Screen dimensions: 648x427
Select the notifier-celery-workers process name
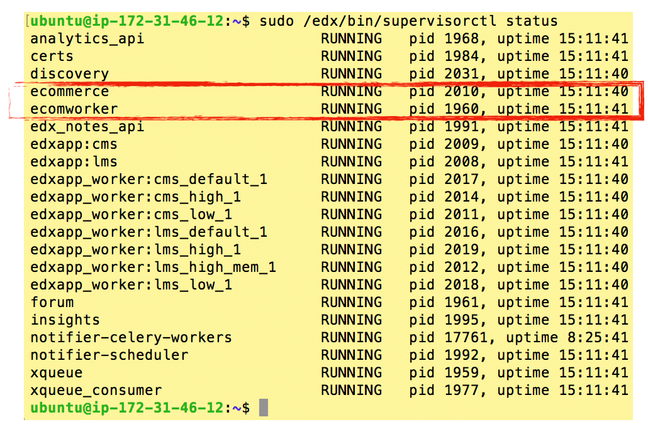(131, 337)
